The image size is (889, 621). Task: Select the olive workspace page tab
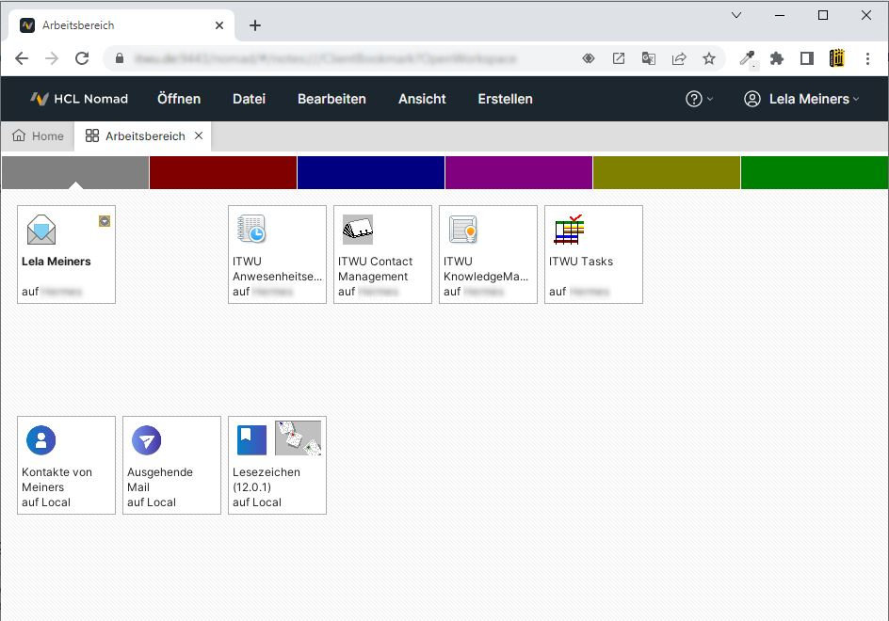[x=667, y=172]
